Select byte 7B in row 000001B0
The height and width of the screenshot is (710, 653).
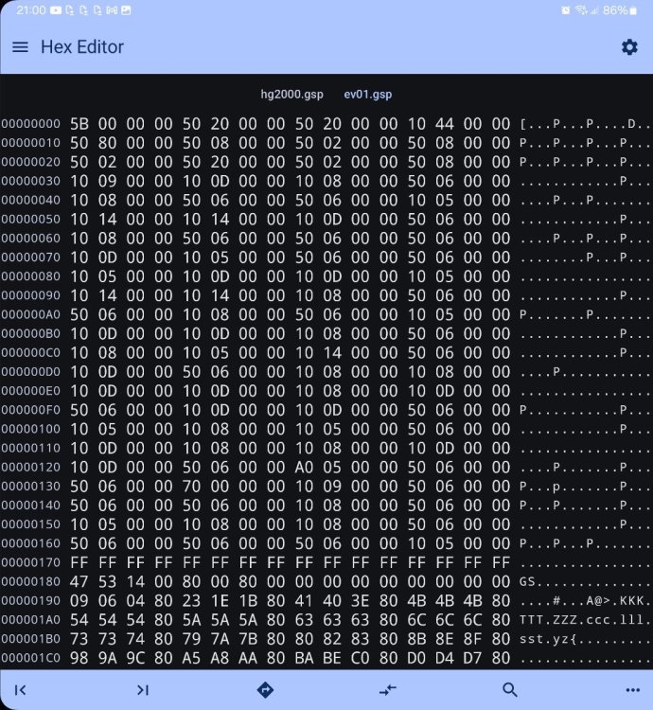[x=248, y=638]
